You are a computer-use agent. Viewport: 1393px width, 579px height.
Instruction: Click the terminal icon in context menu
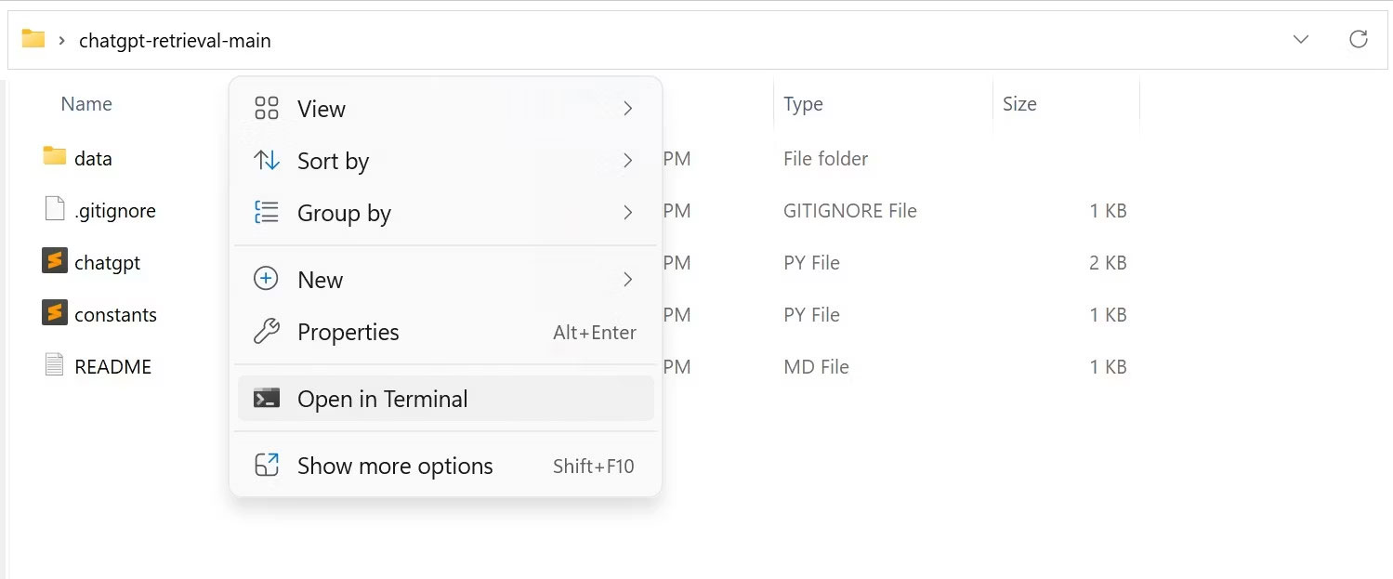pyautogui.click(x=267, y=399)
